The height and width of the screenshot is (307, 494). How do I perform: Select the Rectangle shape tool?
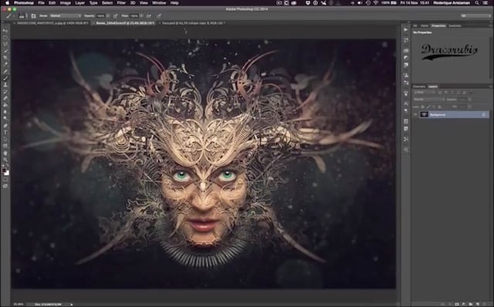tap(5, 146)
